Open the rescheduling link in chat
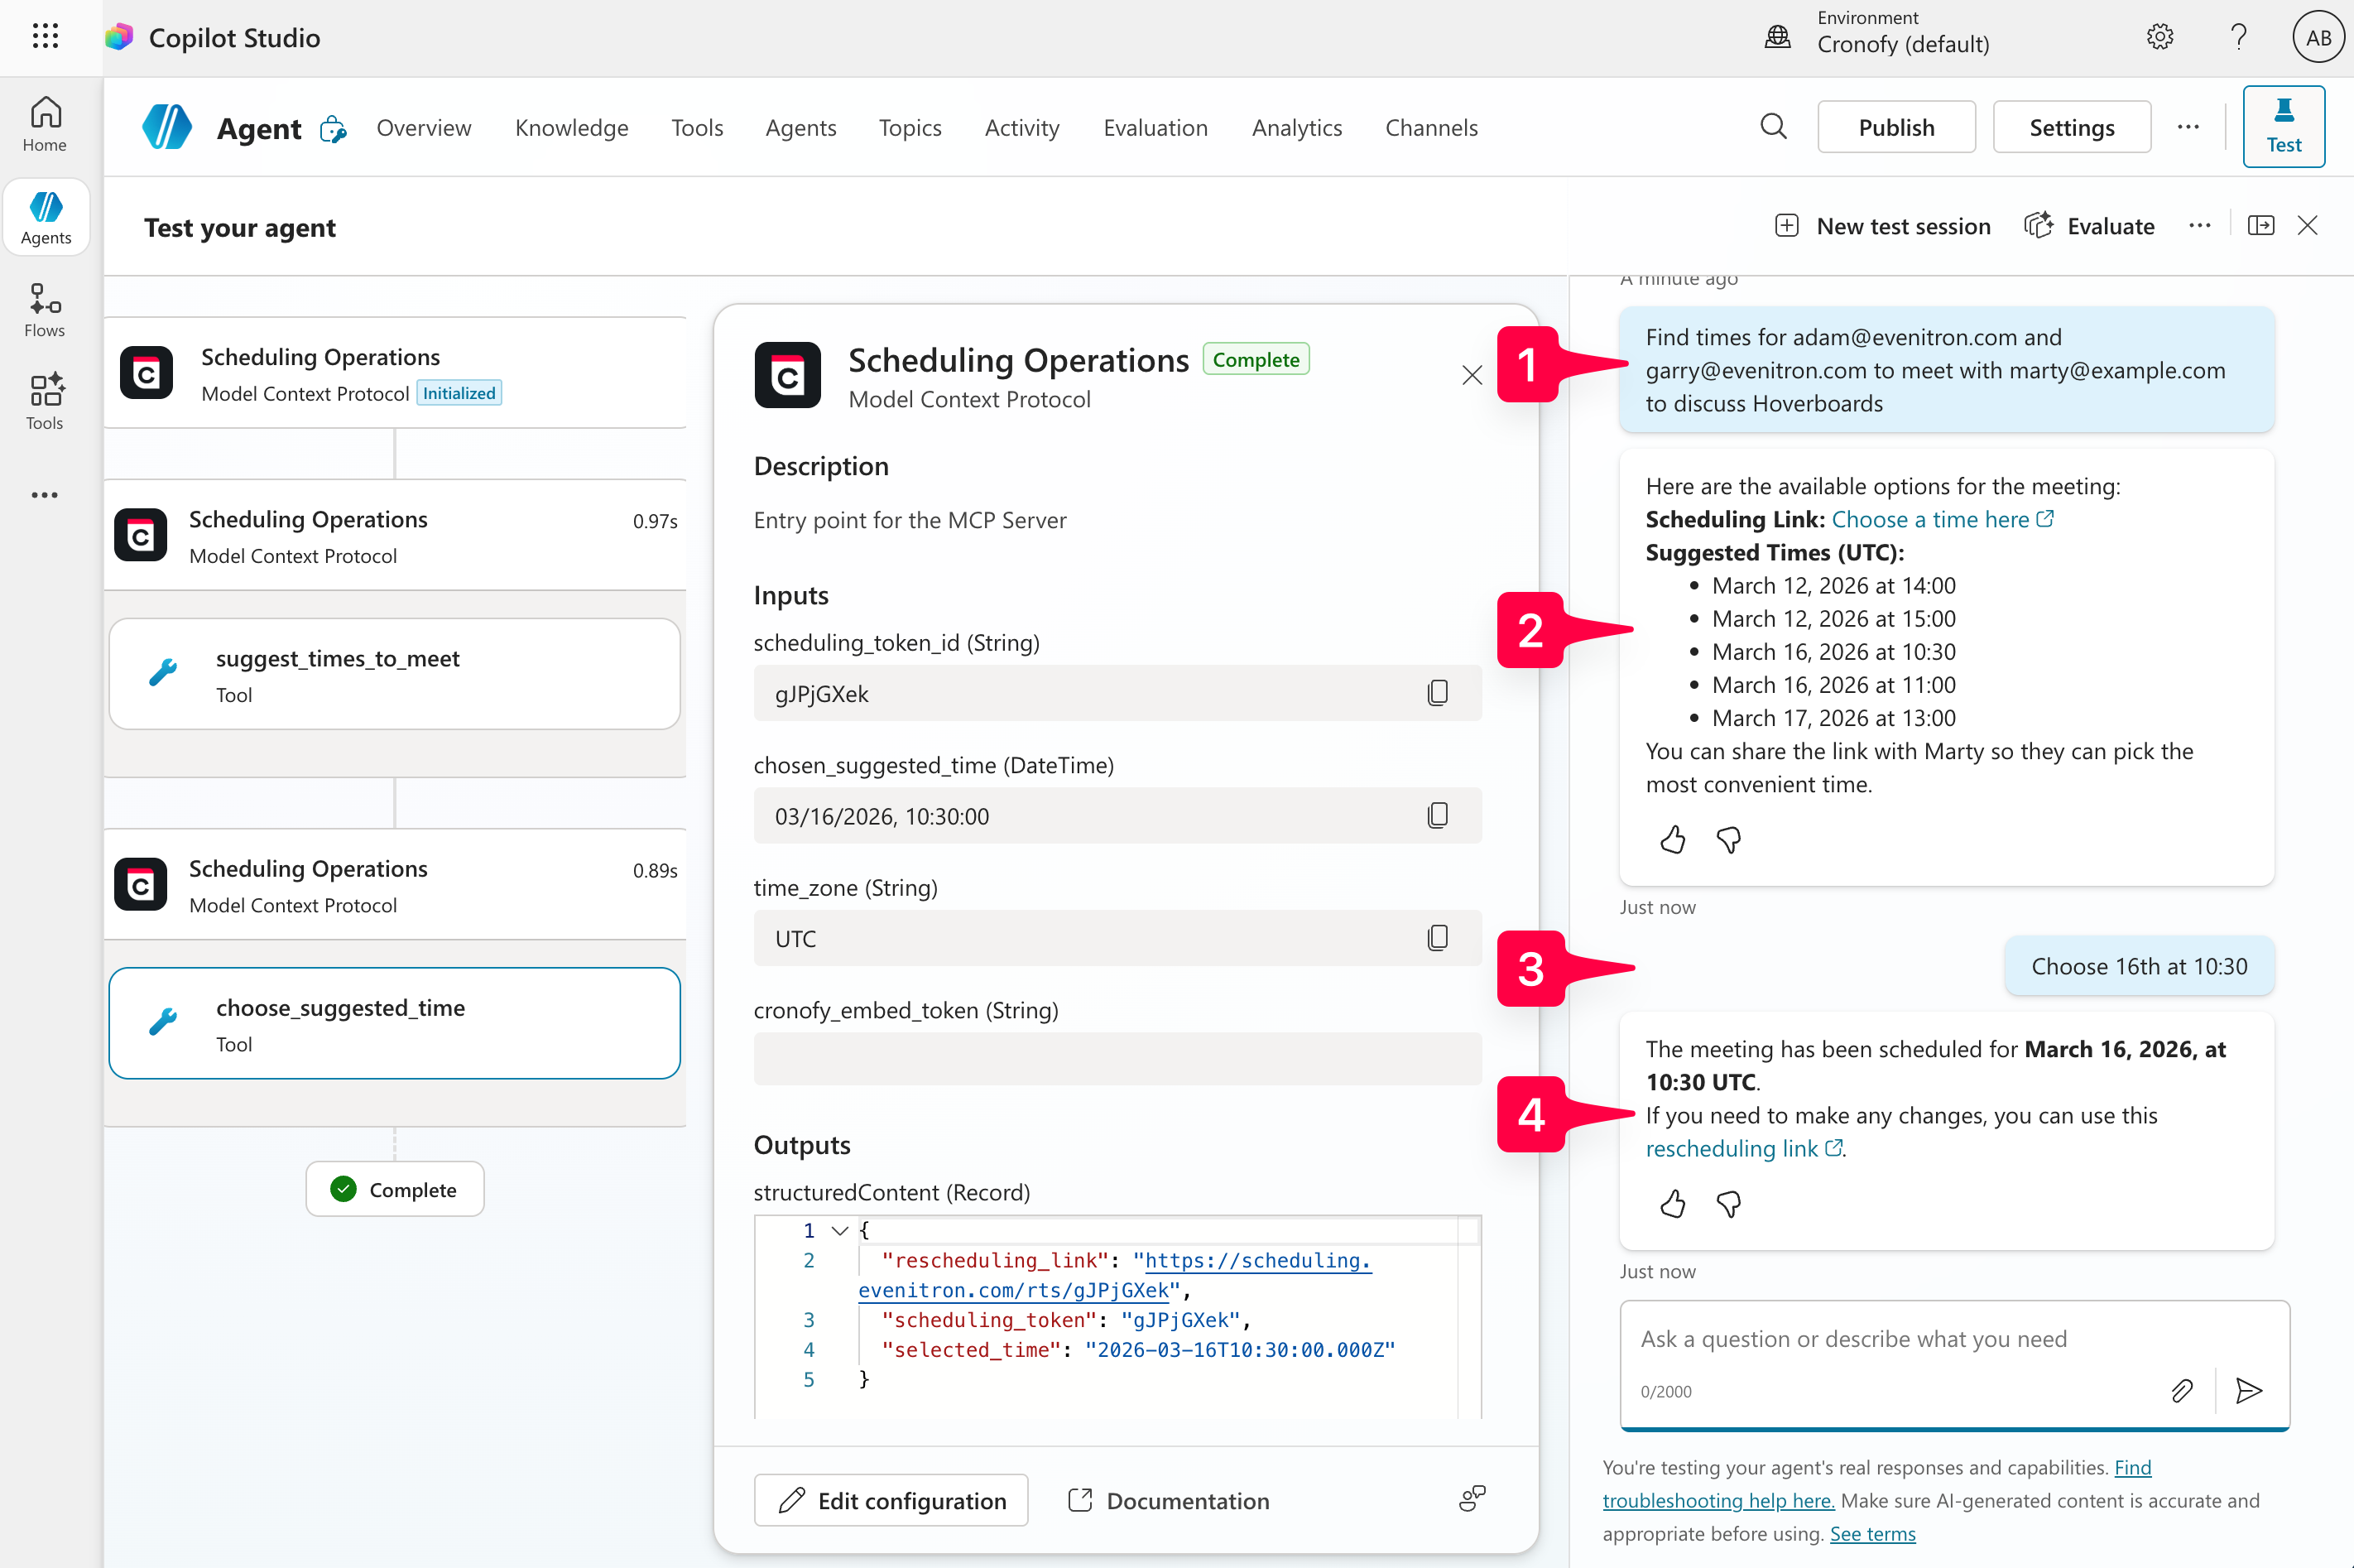The image size is (2354, 1568). (1732, 1149)
